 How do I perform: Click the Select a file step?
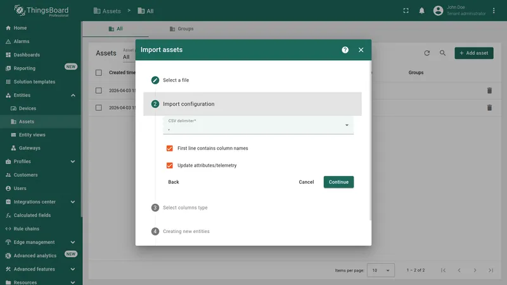(x=252, y=80)
